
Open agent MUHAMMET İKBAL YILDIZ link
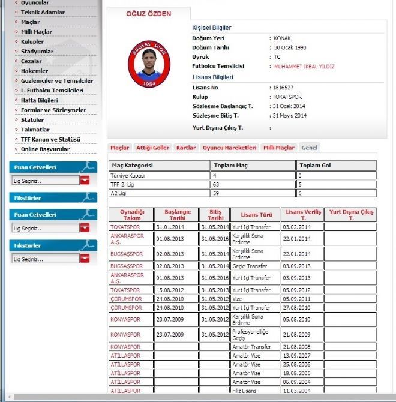[x=304, y=67]
